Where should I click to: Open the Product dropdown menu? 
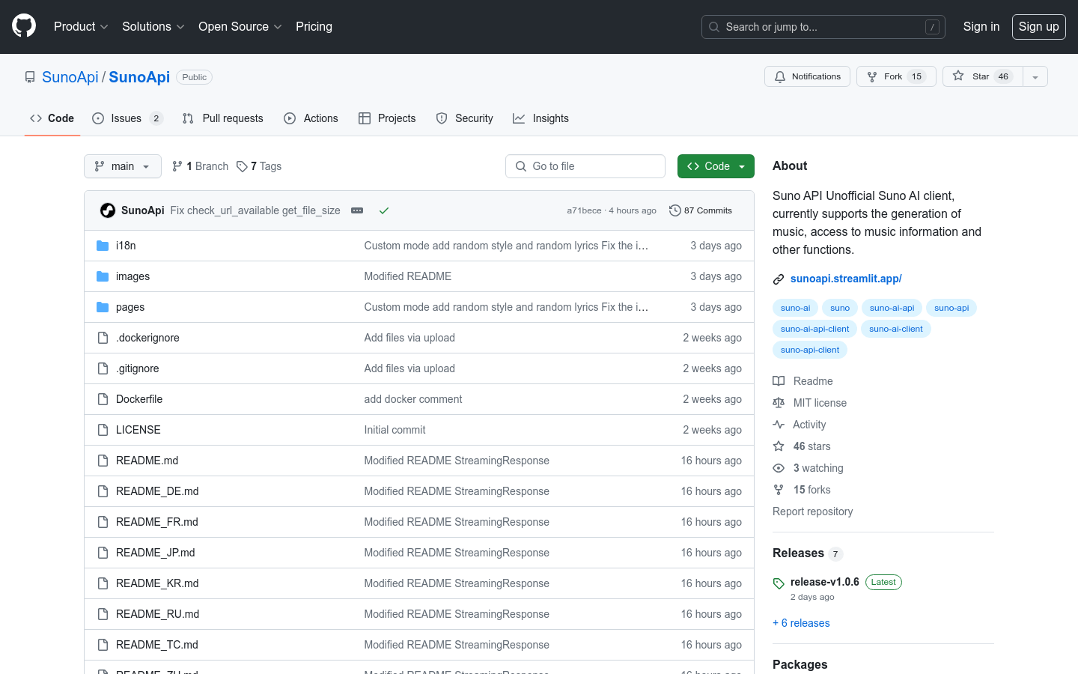tap(81, 26)
